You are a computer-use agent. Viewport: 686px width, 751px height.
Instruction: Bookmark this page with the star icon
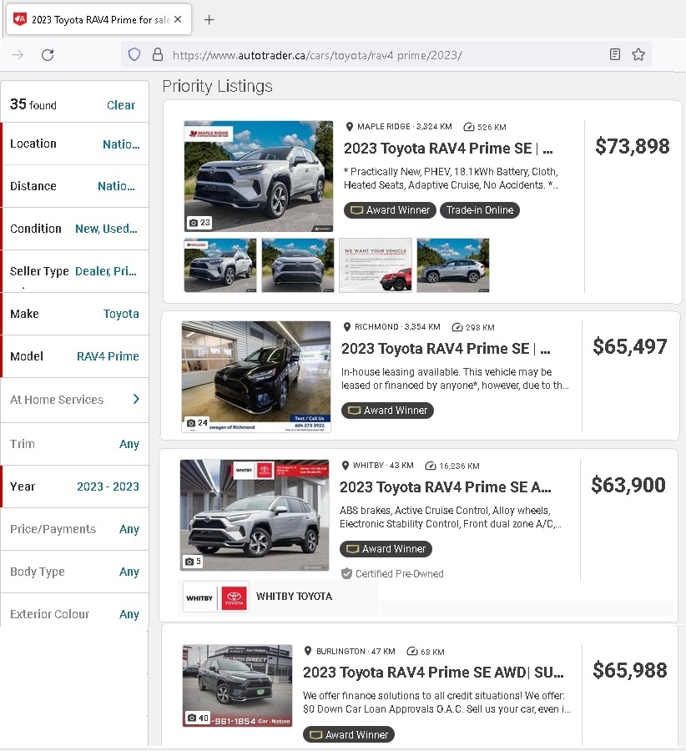point(638,54)
